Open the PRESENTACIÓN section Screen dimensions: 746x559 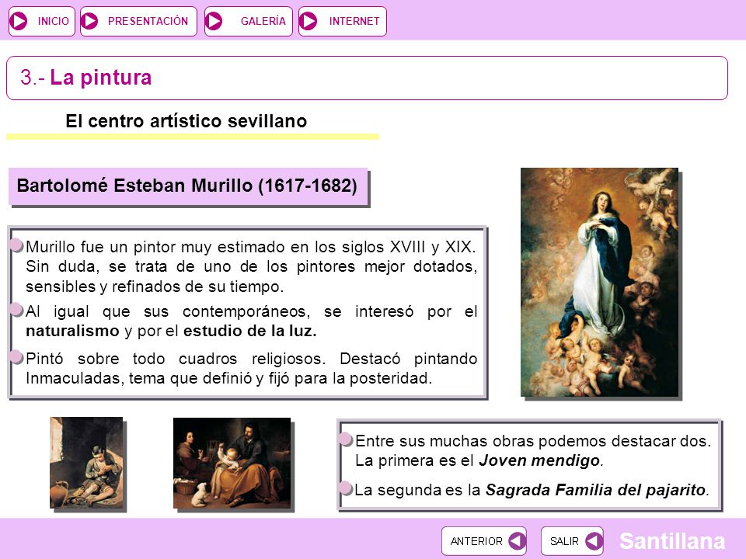coord(138,22)
